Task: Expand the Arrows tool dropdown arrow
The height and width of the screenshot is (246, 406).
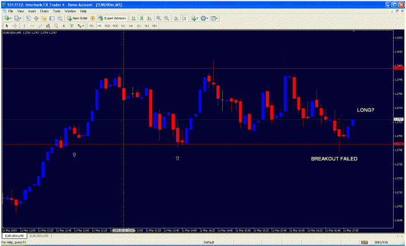Action: point(83,26)
